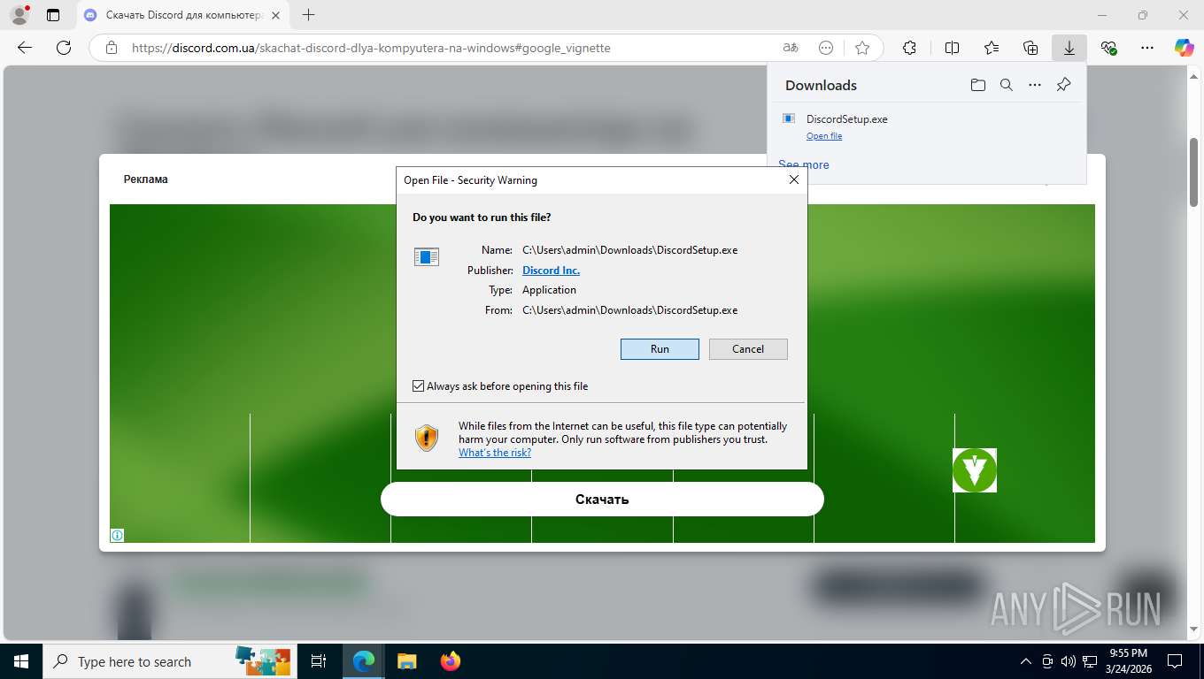Open the Favorites list icon
The image size is (1204, 679).
992,48
